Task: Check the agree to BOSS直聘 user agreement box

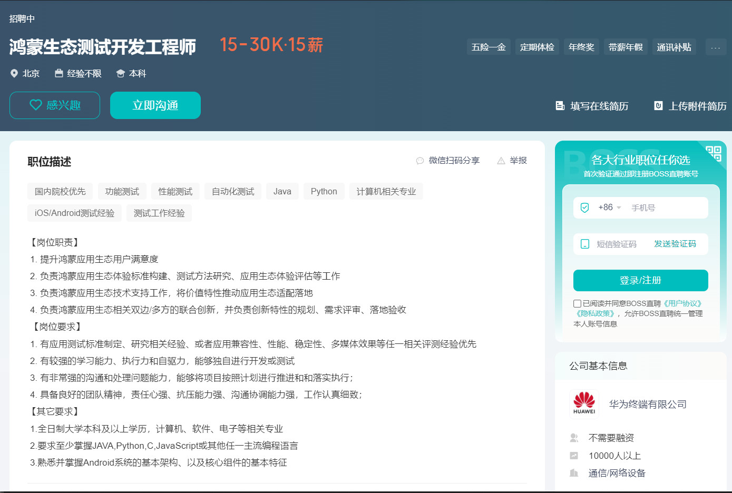Action: [577, 303]
